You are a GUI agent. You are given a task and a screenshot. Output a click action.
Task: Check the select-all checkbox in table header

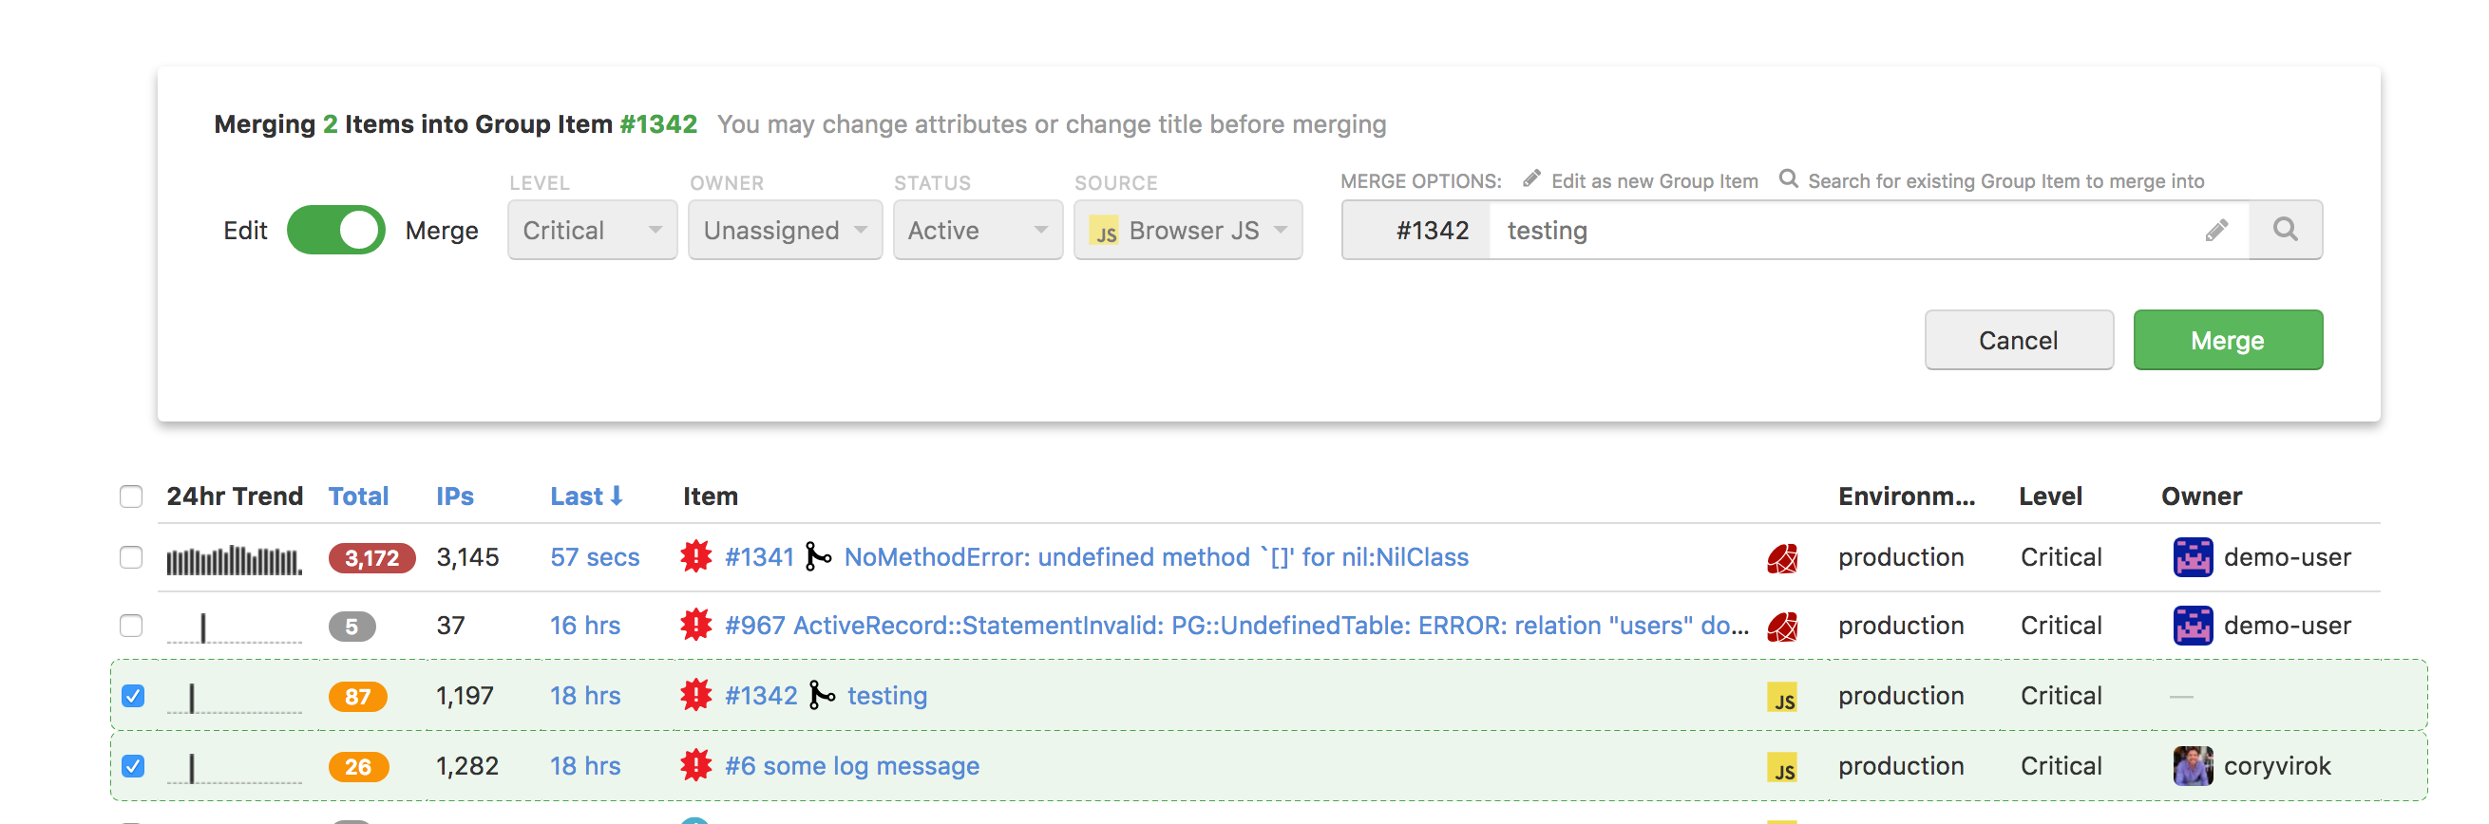pyautogui.click(x=131, y=496)
